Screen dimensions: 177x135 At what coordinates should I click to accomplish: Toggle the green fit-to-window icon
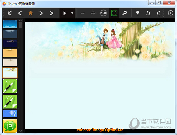coord(114,13)
